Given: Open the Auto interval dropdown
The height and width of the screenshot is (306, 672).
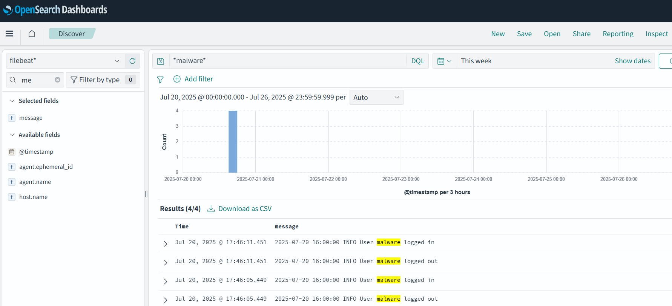Looking at the screenshot, I should click(x=376, y=97).
